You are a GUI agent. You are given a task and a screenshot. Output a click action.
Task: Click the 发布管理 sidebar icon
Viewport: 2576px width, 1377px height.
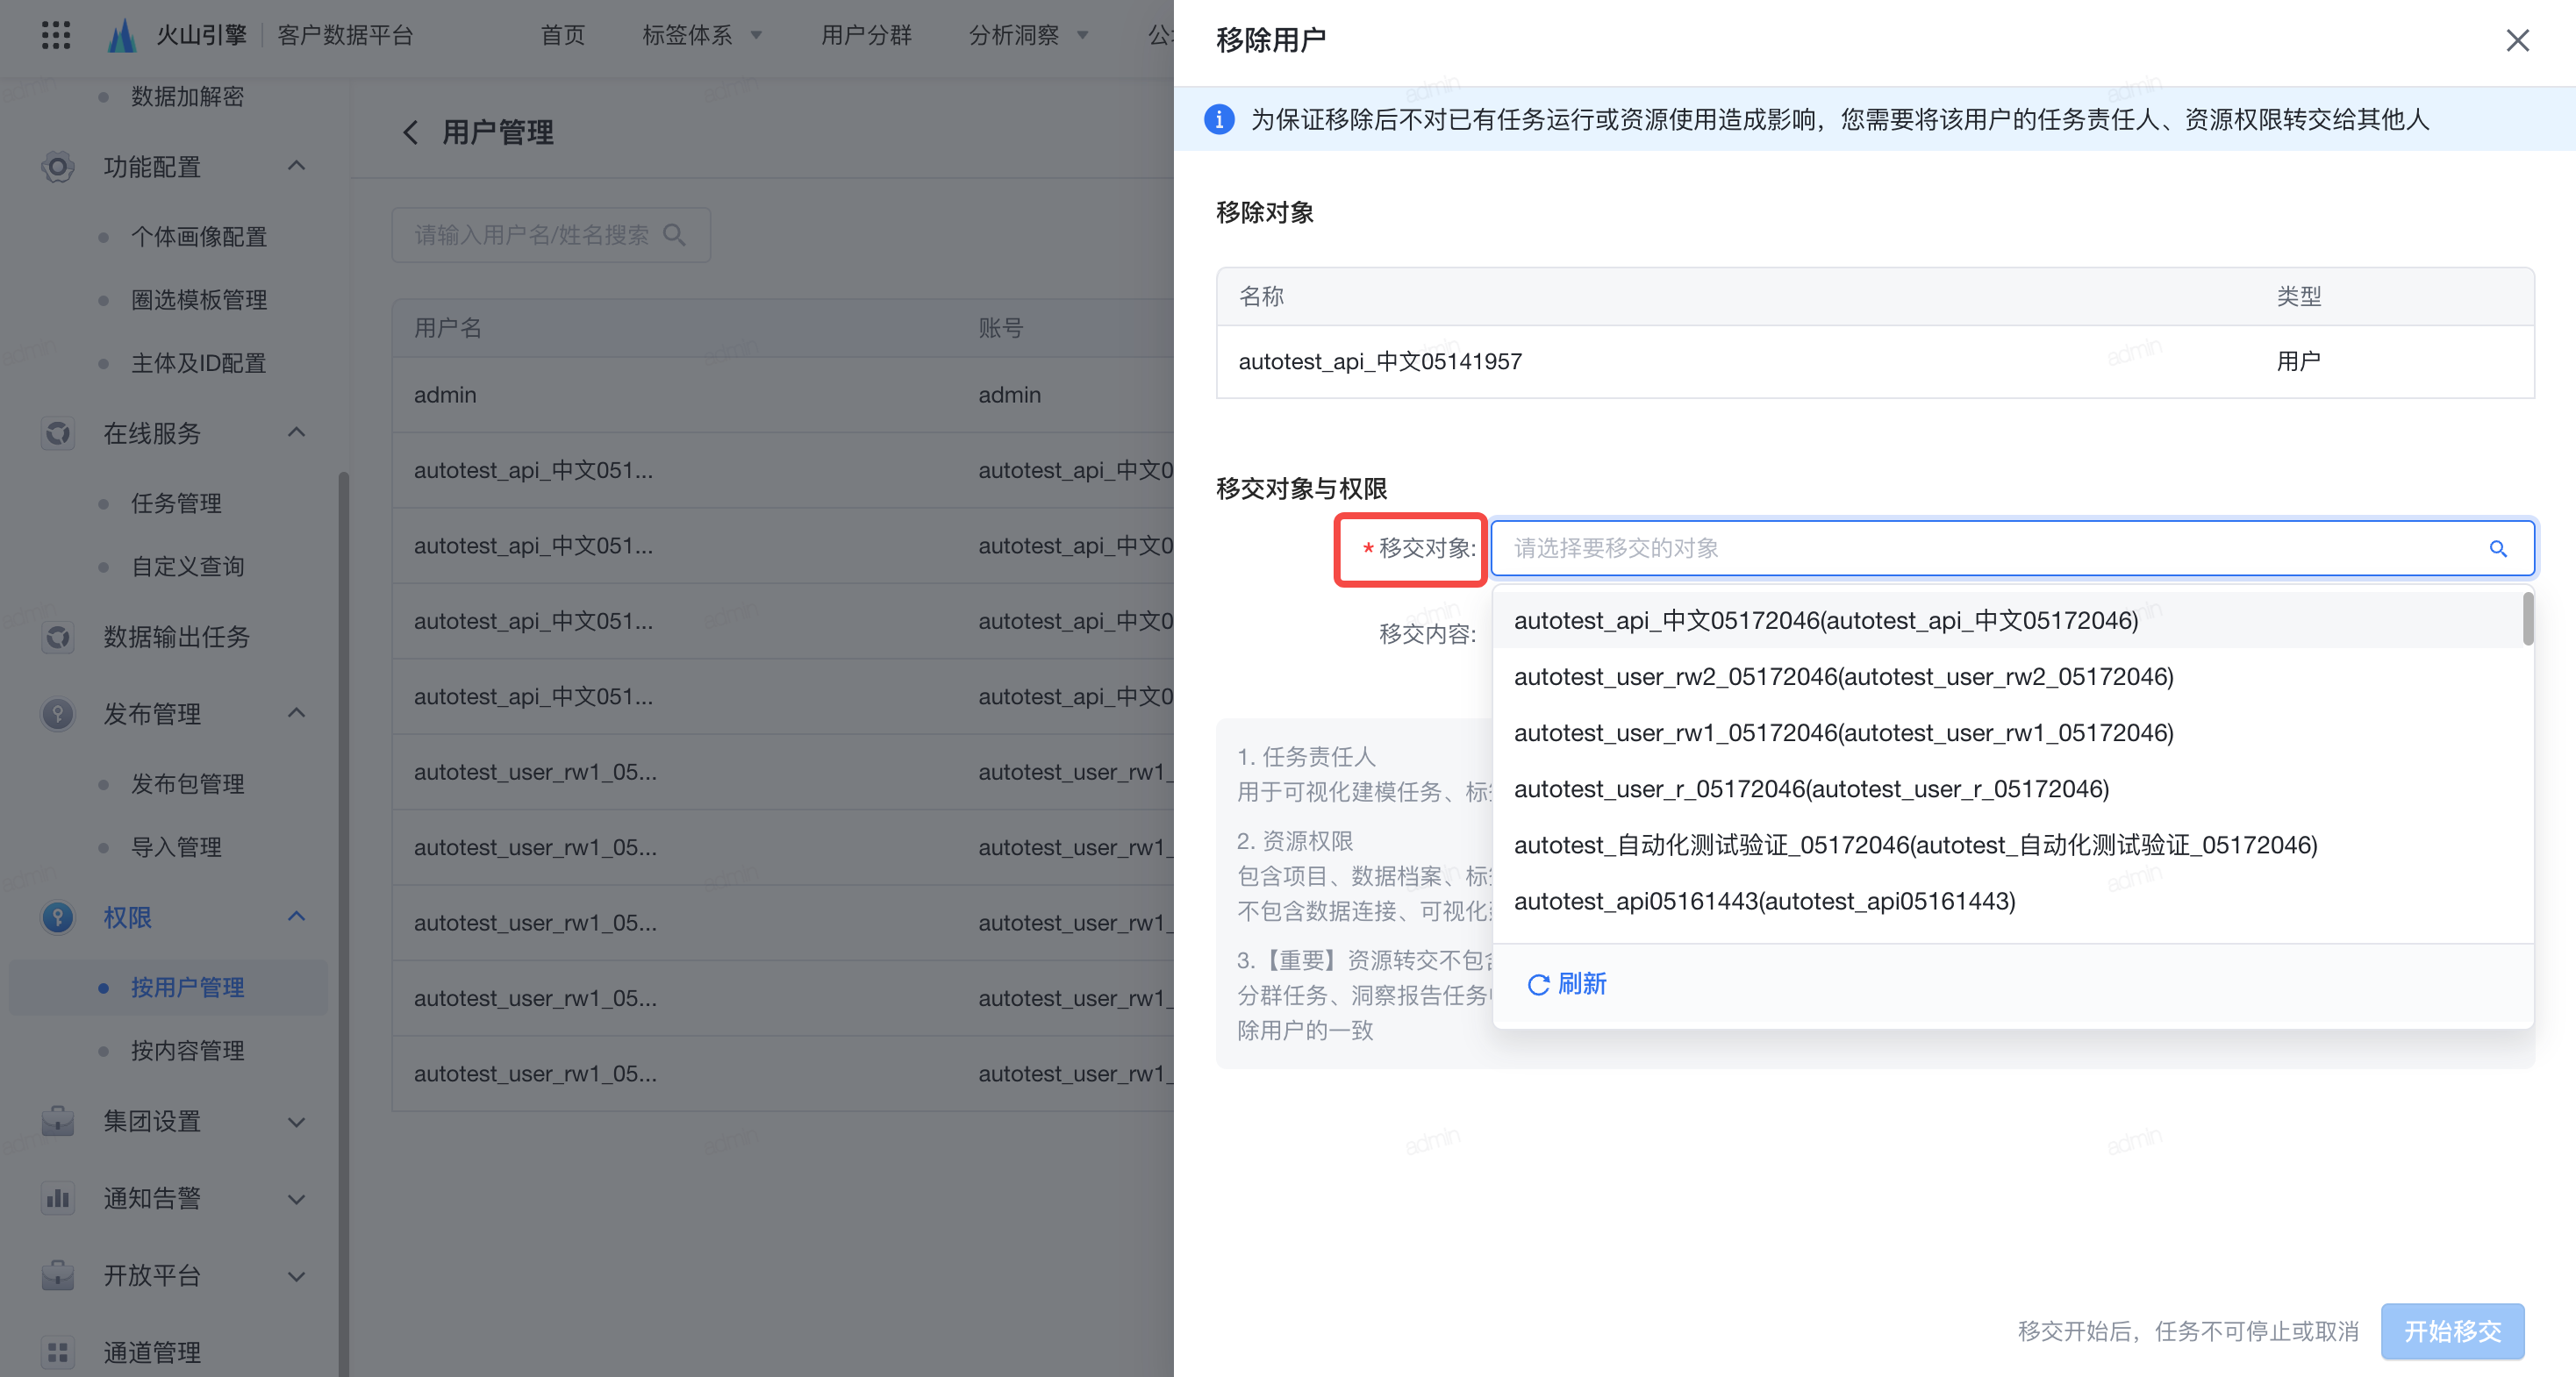tap(58, 713)
